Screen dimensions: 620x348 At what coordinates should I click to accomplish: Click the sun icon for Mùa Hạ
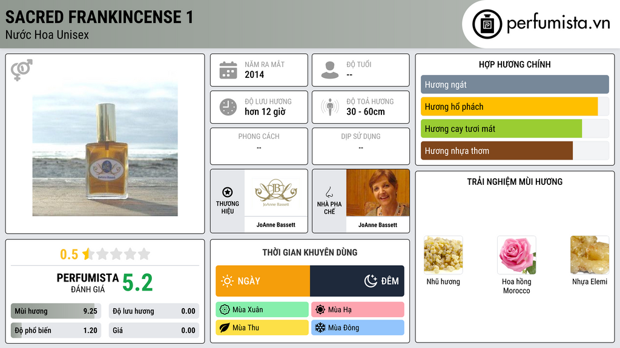(x=320, y=310)
